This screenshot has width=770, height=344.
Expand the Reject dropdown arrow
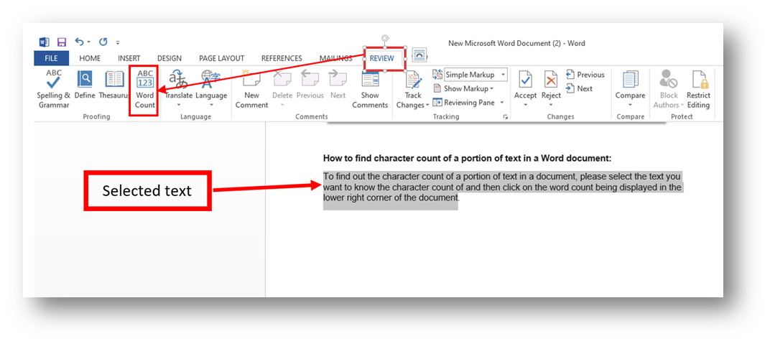point(551,105)
